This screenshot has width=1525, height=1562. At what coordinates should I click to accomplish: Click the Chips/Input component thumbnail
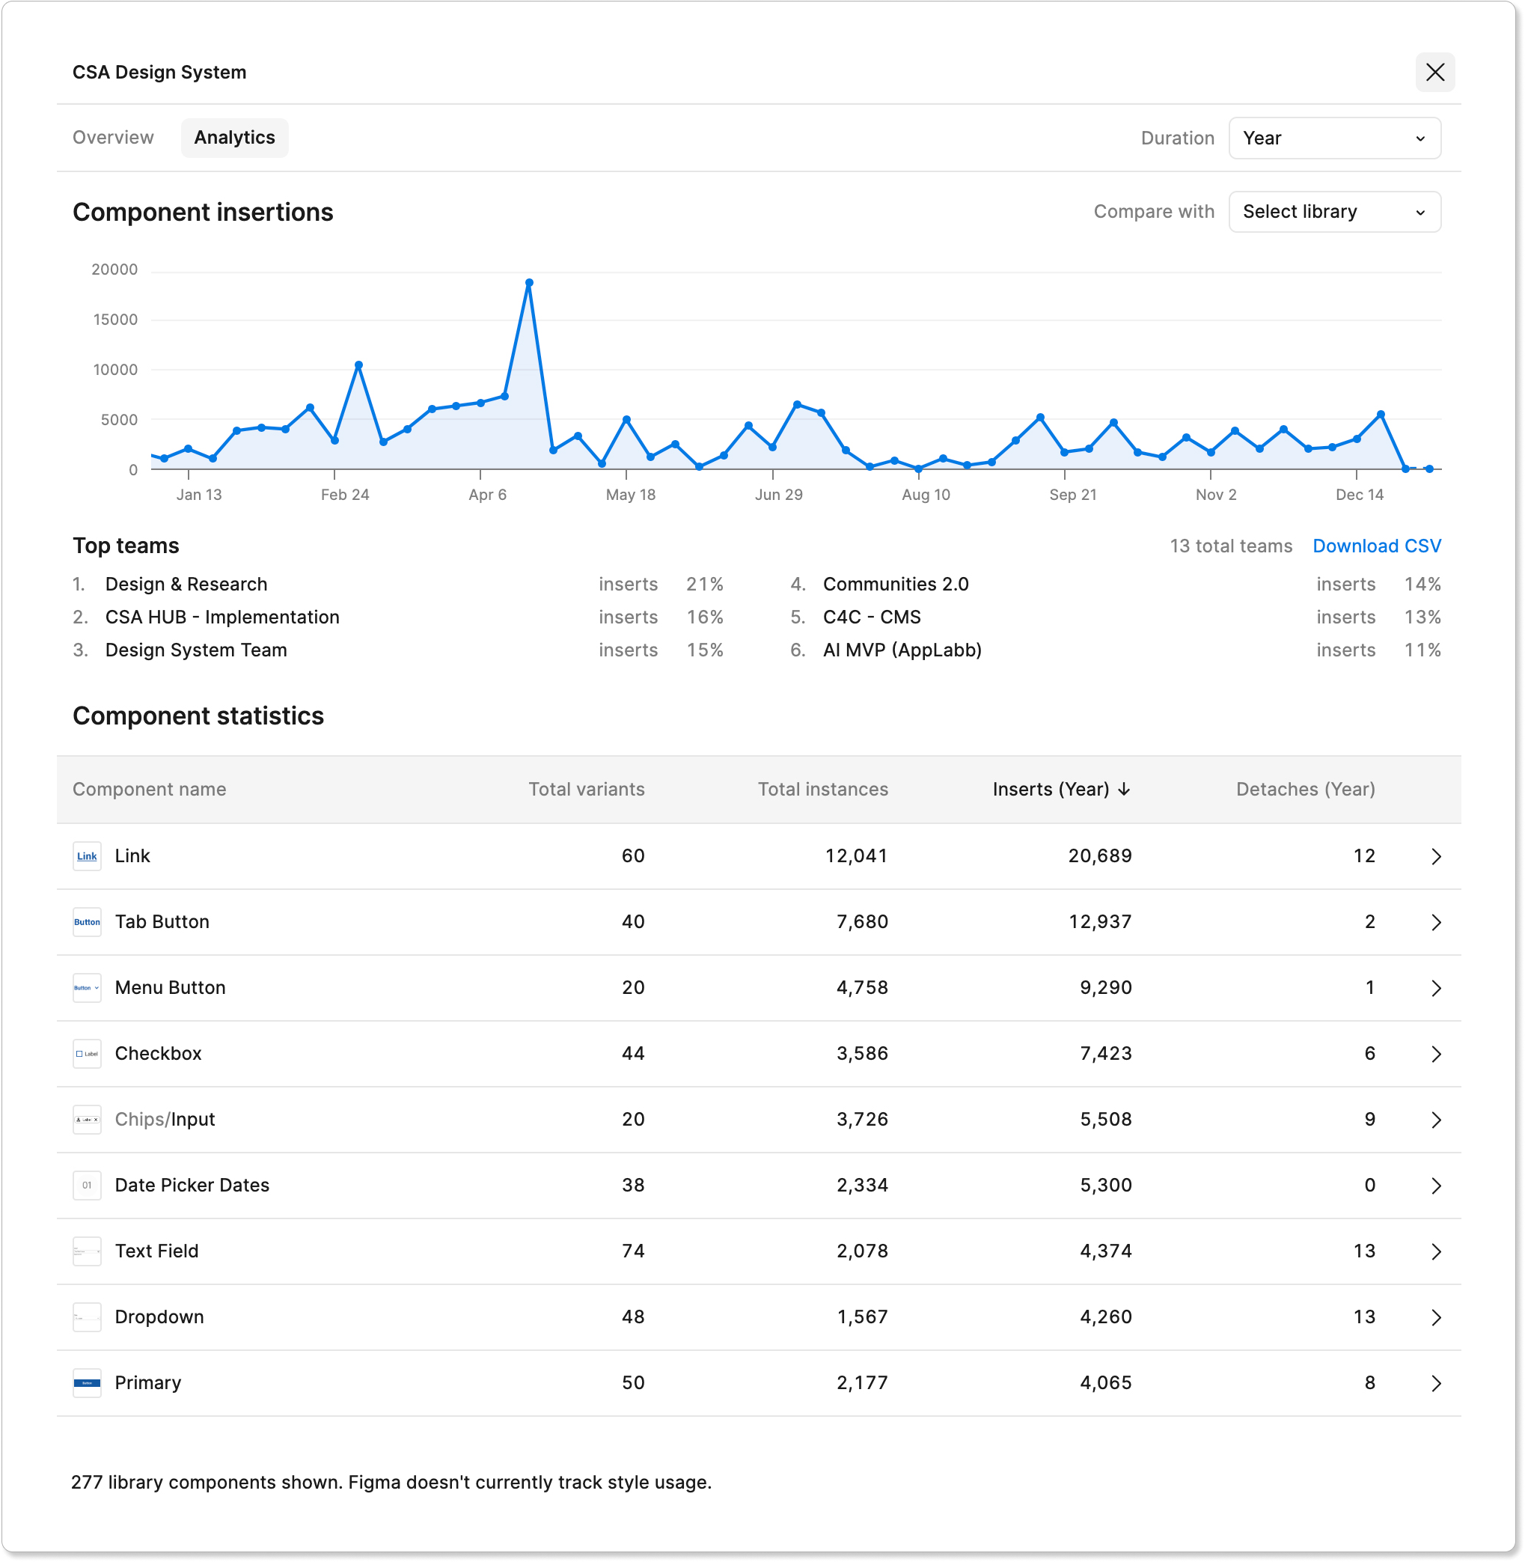[87, 1119]
